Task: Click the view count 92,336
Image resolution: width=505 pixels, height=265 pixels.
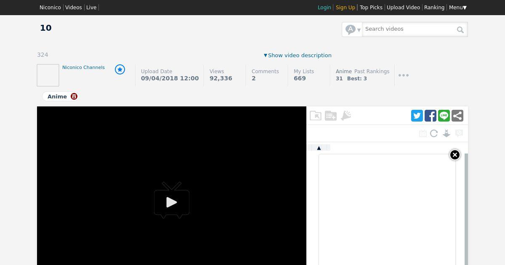Action: click(x=221, y=78)
